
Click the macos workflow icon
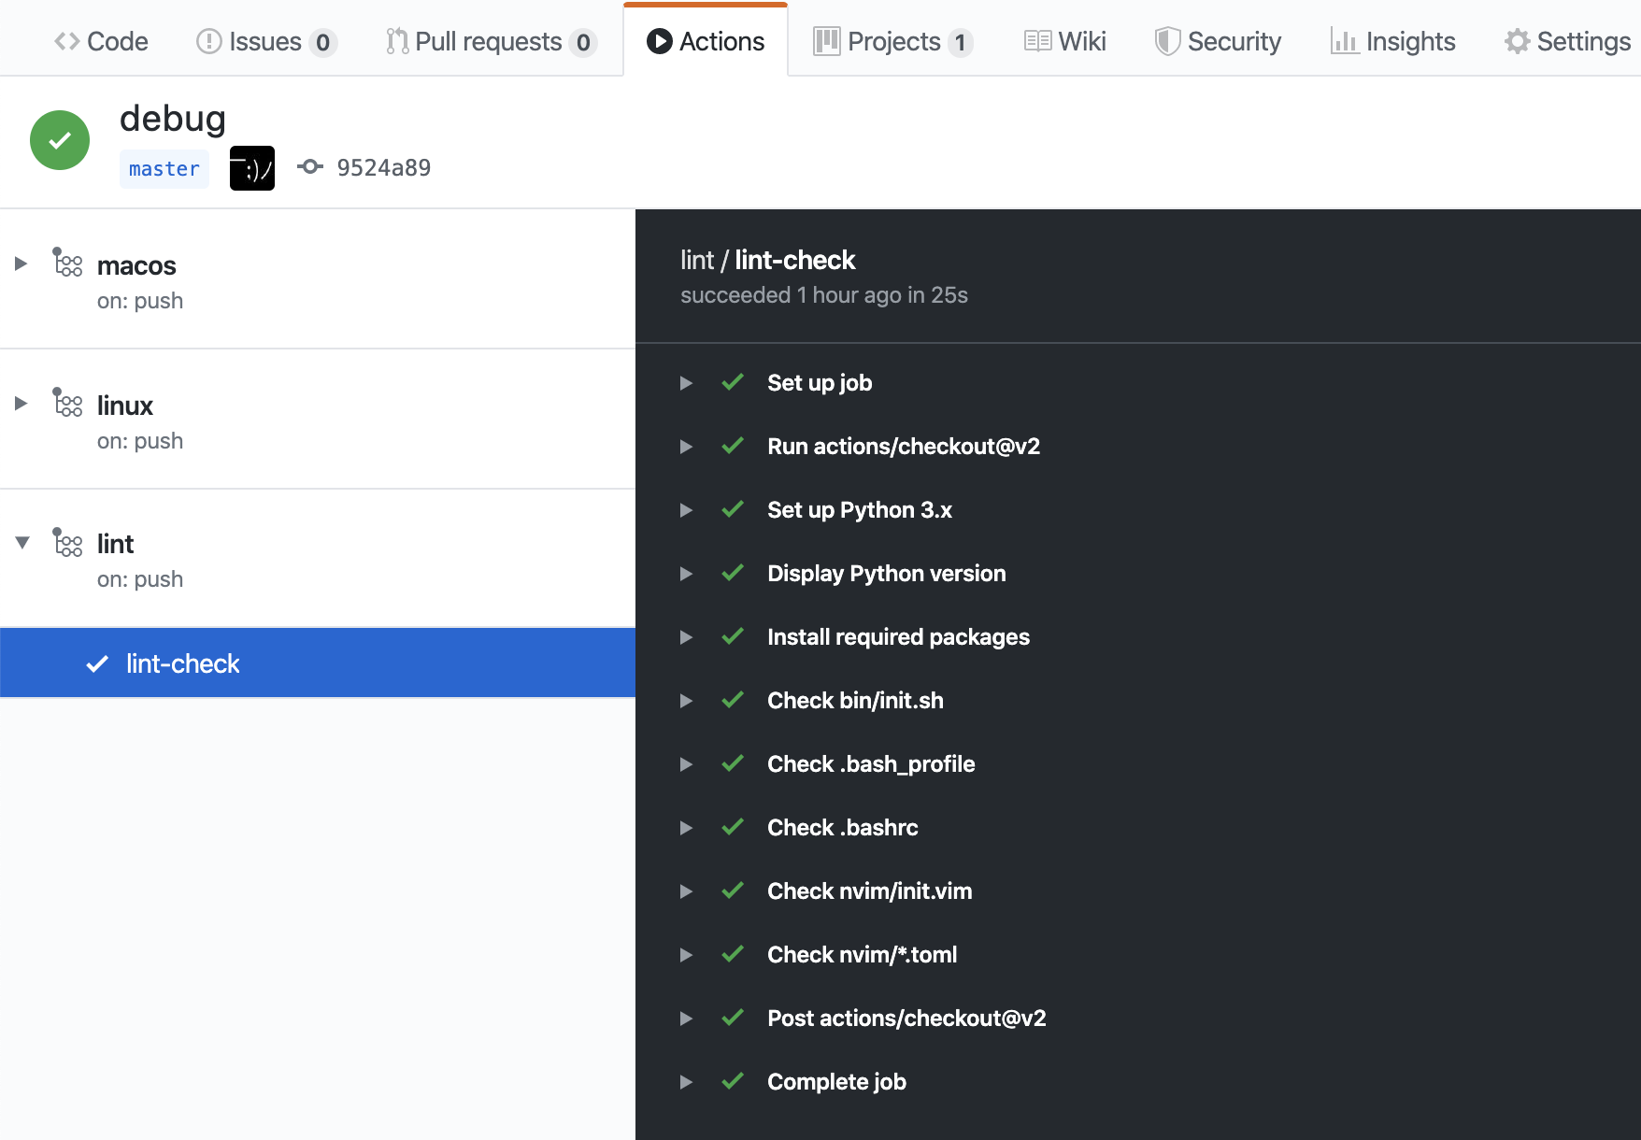click(x=67, y=263)
